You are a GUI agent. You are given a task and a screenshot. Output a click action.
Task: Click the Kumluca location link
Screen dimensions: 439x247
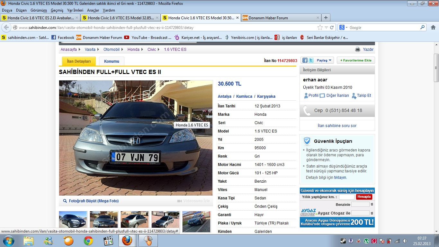point(244,96)
